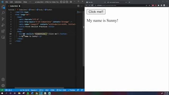Screen dimensions: 169x95
Task: Open the Edit menu
Action: [x=11, y=2]
